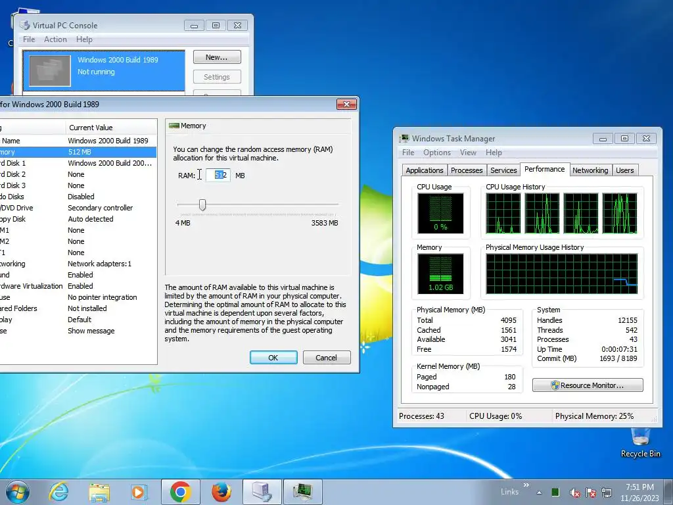
Task: Click the Virtual PC Console title icon
Action: (25, 26)
